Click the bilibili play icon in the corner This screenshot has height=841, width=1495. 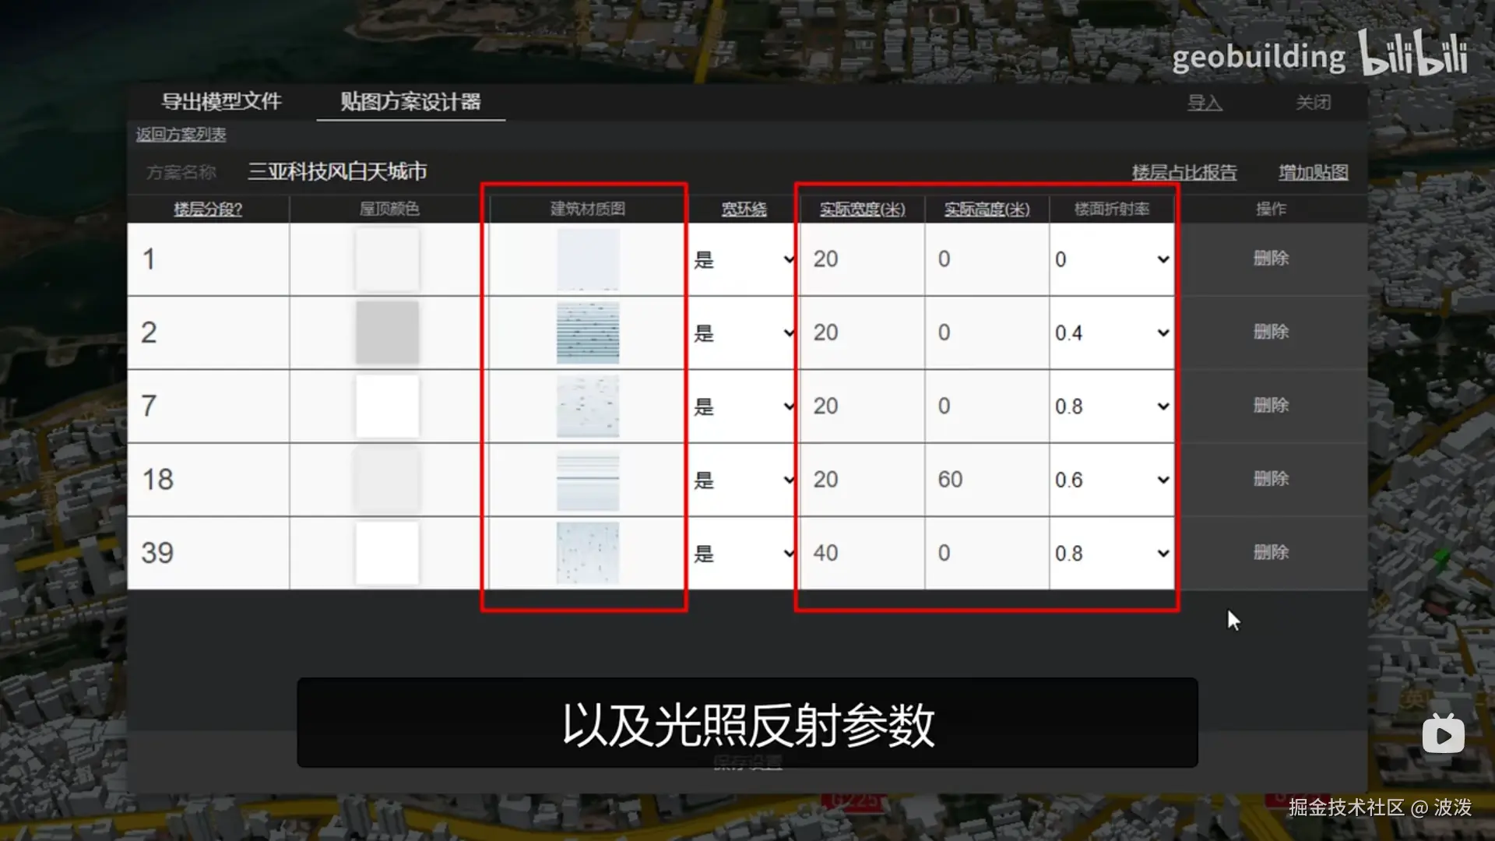tap(1443, 734)
